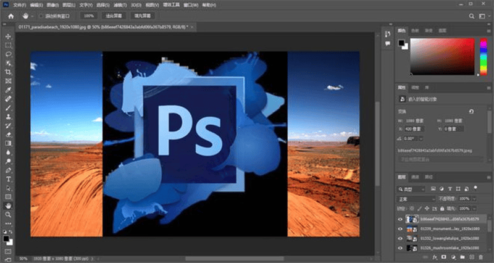Click the fit screen button next to 100%
494x263 pixels.
tap(114, 16)
